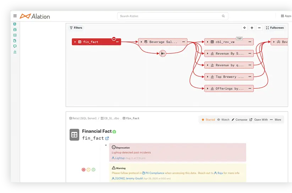Enter Fullscreen lineage view
This screenshot has width=292, height=193.
point(275,28)
